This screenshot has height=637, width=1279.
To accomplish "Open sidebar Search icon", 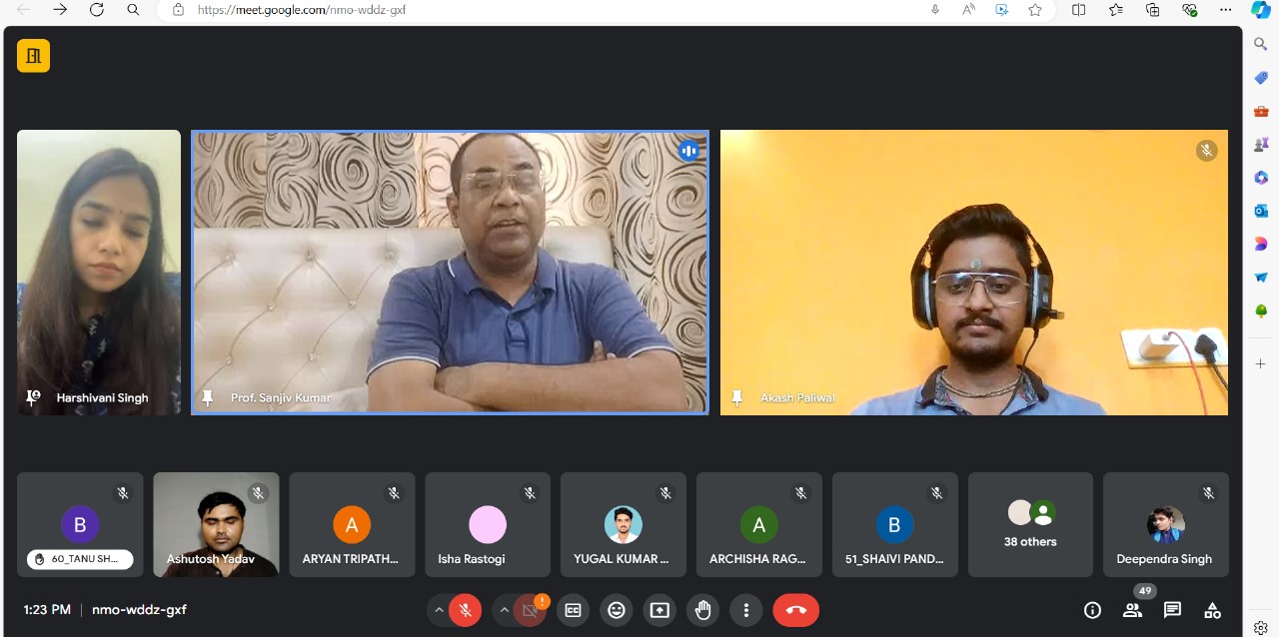I will pos(1261,44).
